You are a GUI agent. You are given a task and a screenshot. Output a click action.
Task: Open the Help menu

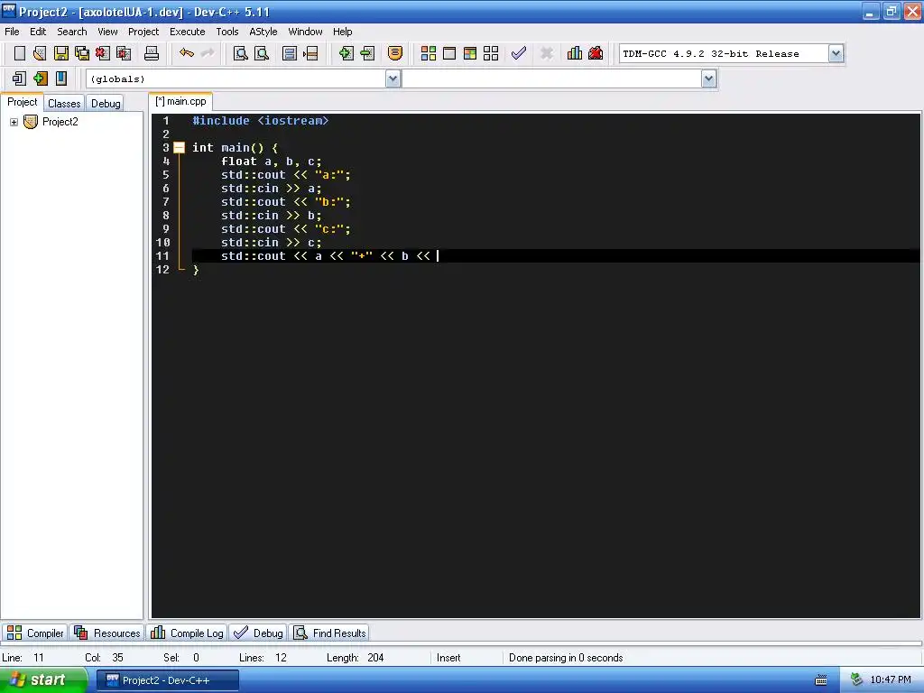(x=342, y=32)
